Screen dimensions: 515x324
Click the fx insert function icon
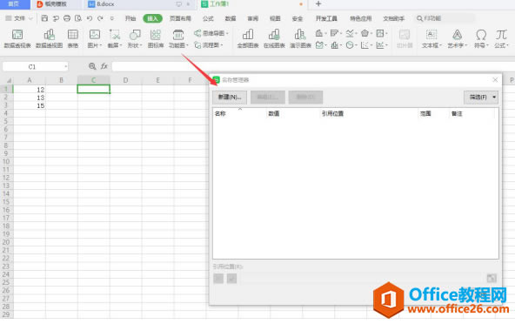point(104,66)
